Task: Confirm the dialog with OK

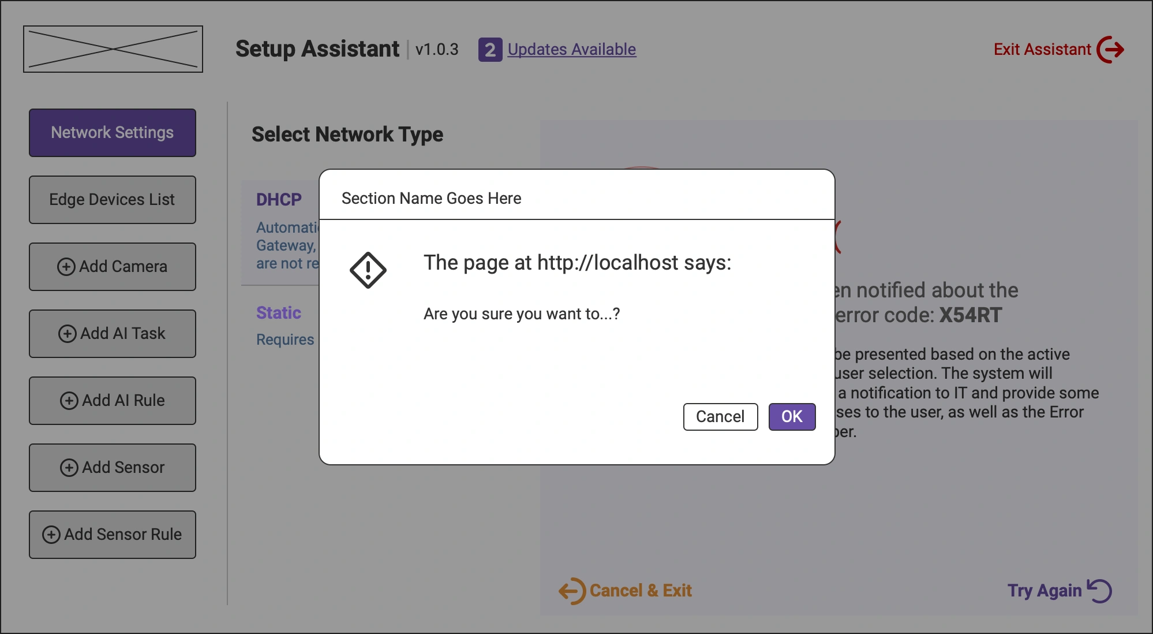Action: 791,416
